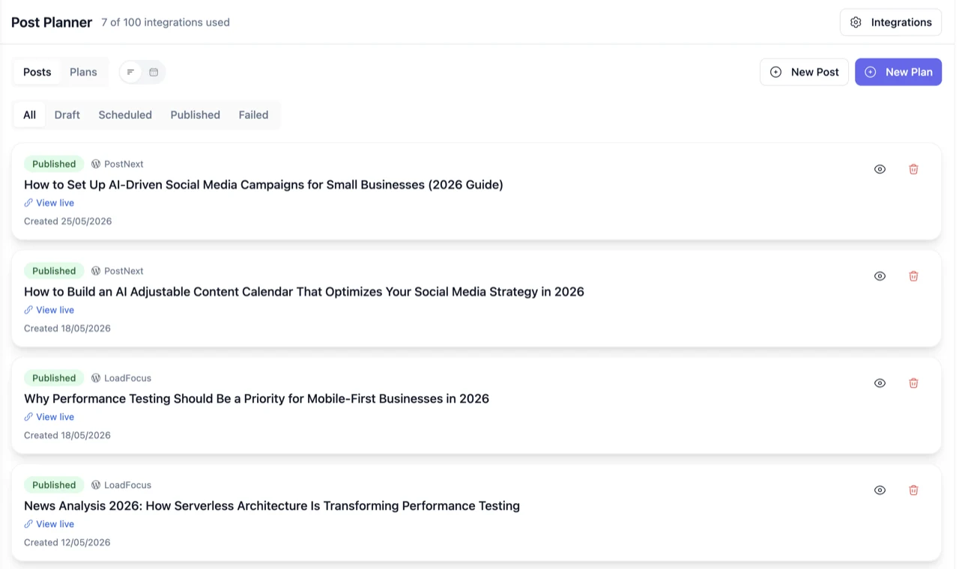Screen dimensions: 959x569
Task: Filter posts by Failed
Action: 253,115
